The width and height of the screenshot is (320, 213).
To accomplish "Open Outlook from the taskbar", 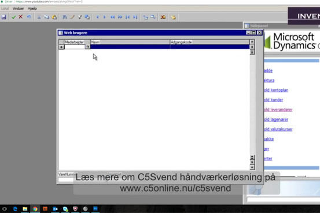I will tap(55, 209).
